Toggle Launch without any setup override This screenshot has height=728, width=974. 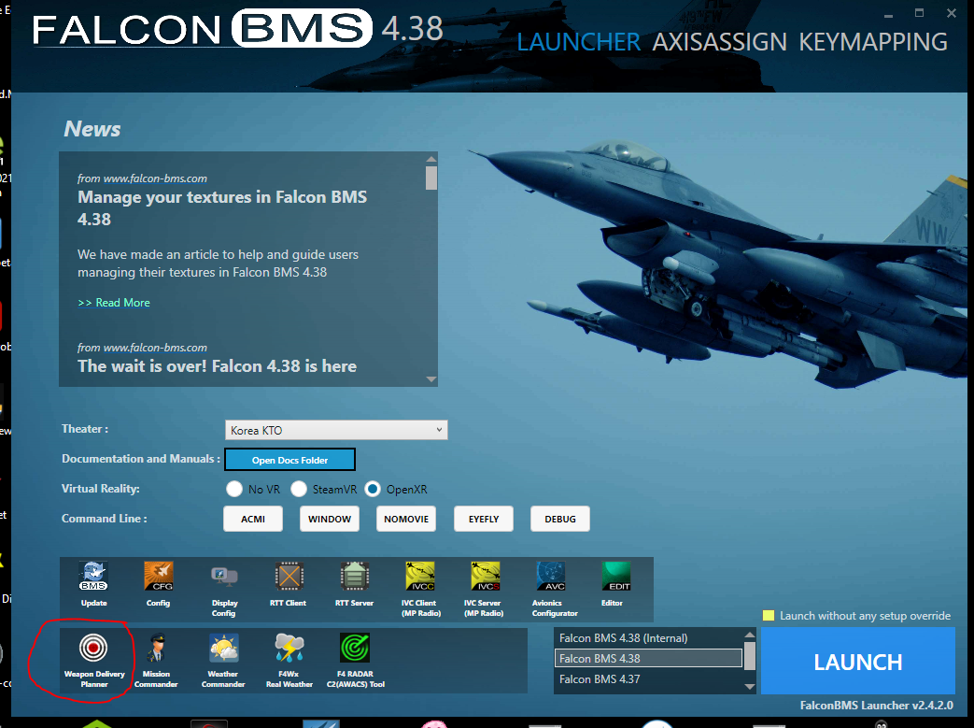(x=769, y=616)
